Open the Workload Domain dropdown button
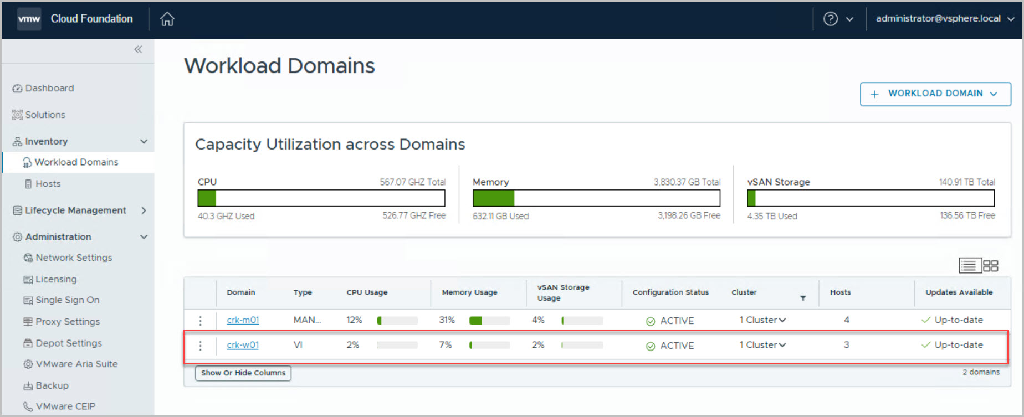The height and width of the screenshot is (417, 1024). click(x=935, y=94)
